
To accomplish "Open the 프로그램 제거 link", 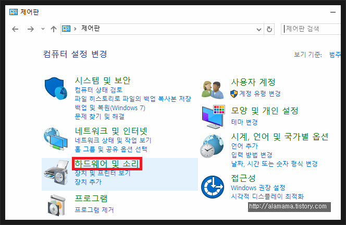I will (x=94, y=210).
